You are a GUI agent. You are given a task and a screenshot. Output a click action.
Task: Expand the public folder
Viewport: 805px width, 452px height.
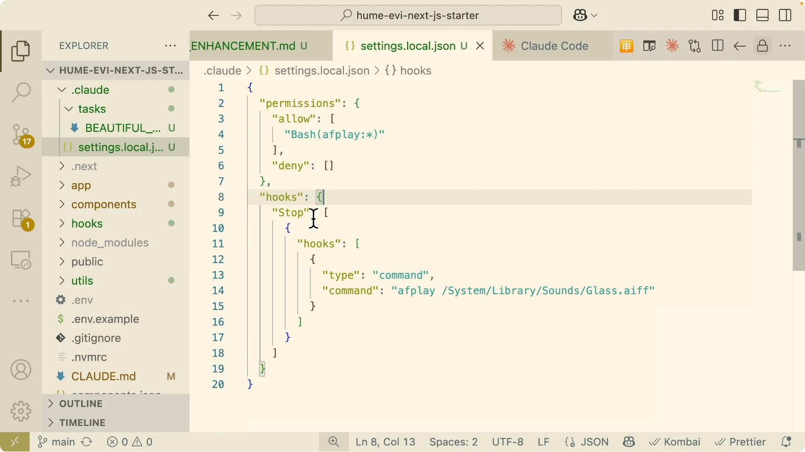(116, 262)
